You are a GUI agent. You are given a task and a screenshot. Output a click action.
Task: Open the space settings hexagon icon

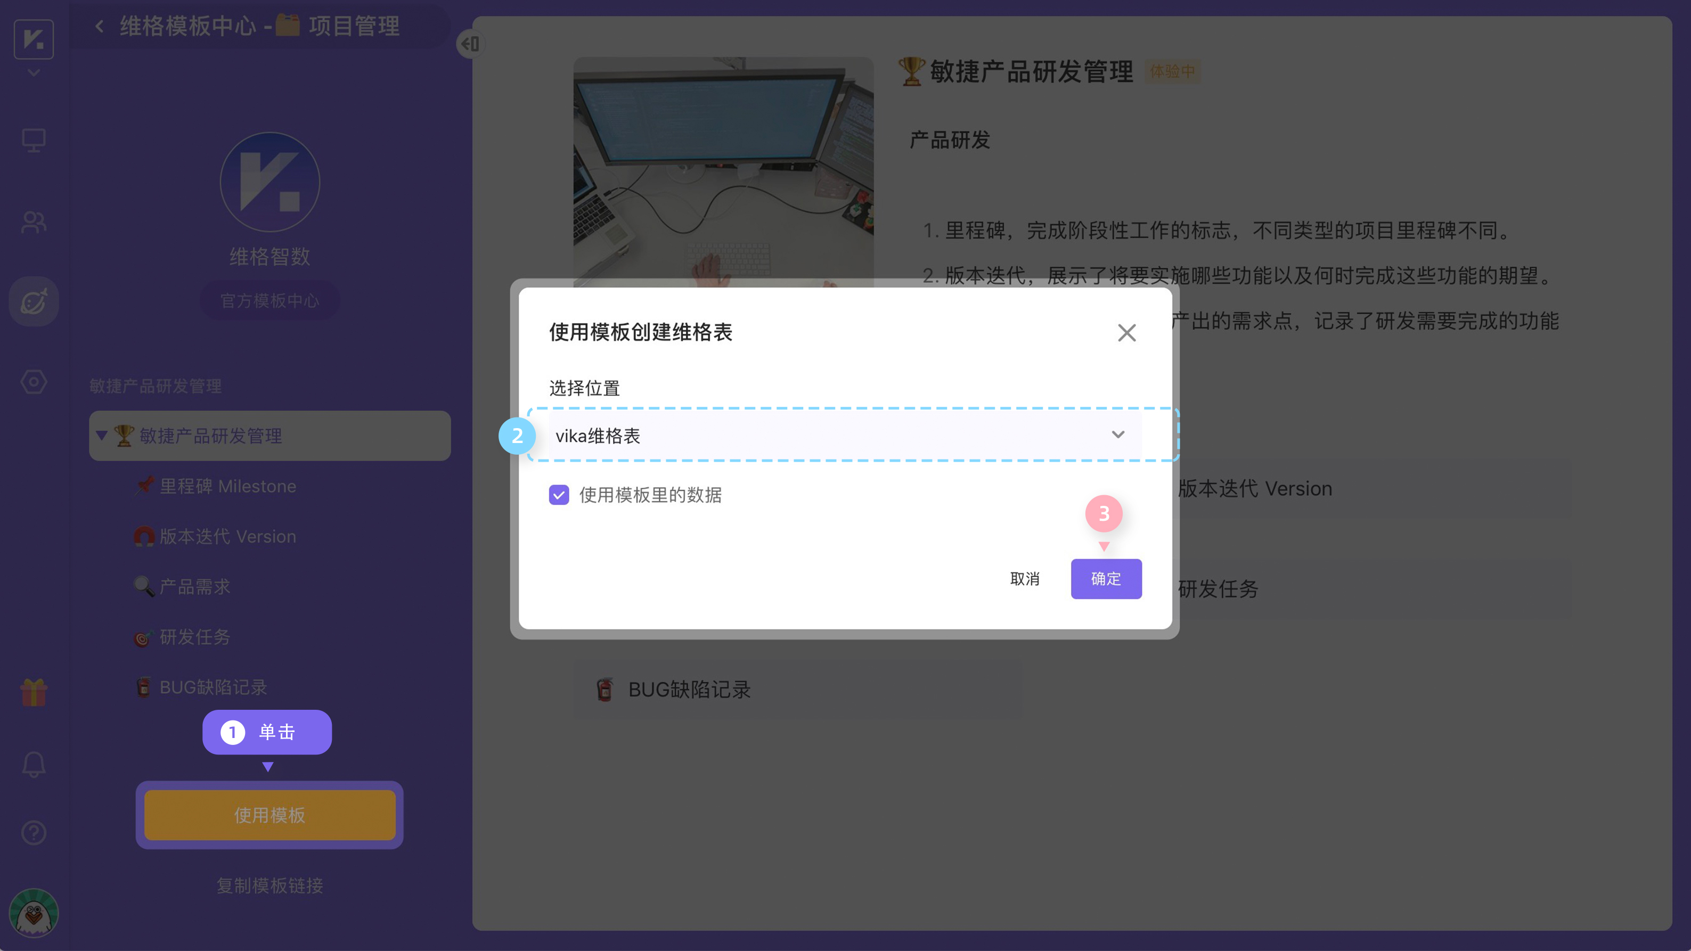tap(34, 381)
